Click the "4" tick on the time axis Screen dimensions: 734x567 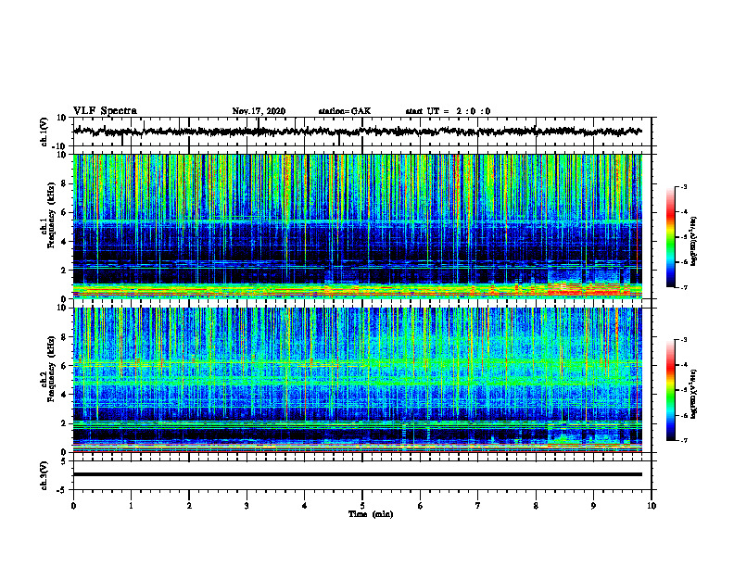tap(305, 506)
